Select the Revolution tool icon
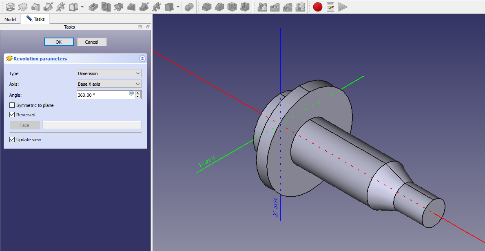The image size is (485, 251). point(23,7)
